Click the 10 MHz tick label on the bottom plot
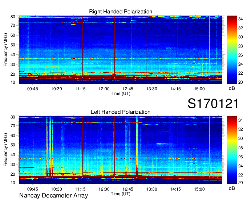The image size is (247, 200). pyautogui.click(x=13, y=183)
